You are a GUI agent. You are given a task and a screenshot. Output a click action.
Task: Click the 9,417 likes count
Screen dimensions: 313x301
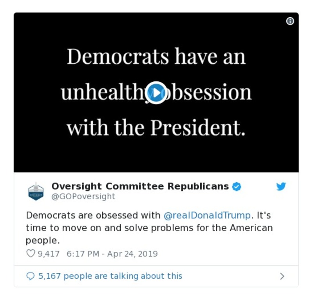[x=49, y=254]
